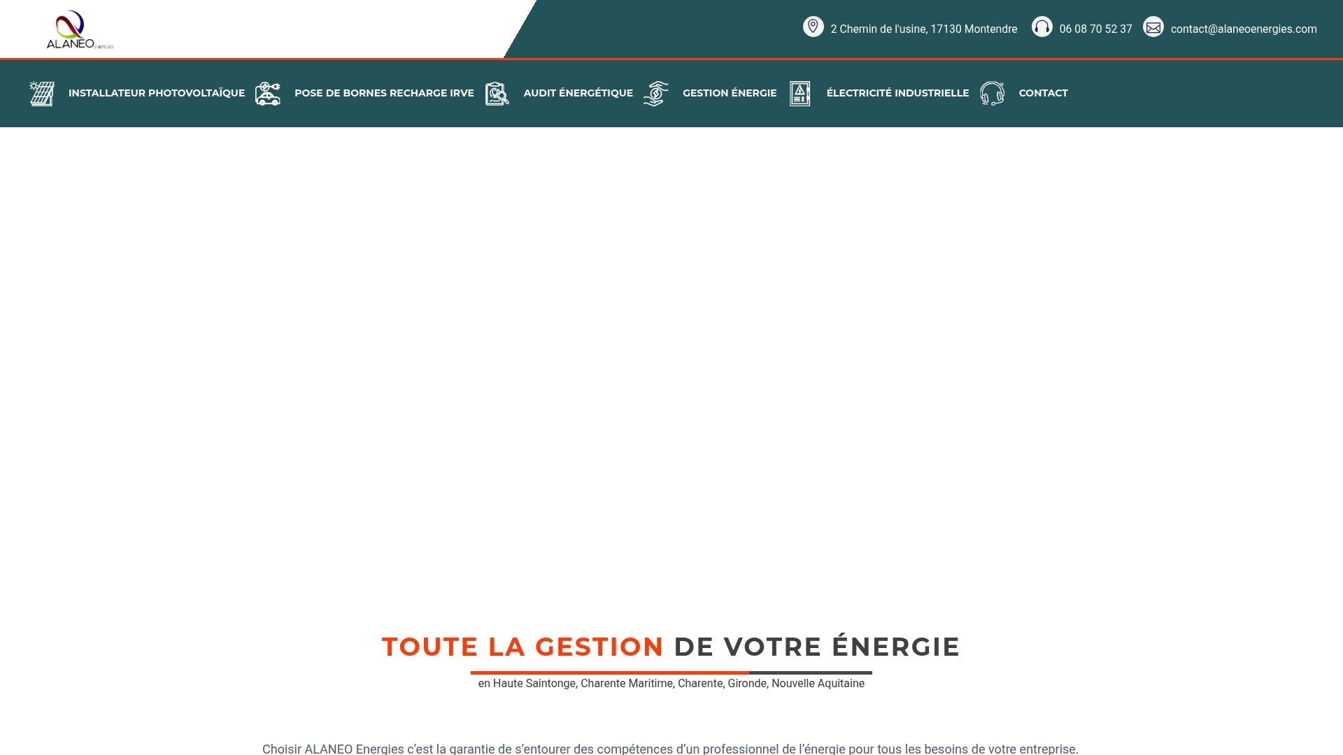Click the electric car charging icon
Screen dimensions: 1343x755
pos(268,94)
